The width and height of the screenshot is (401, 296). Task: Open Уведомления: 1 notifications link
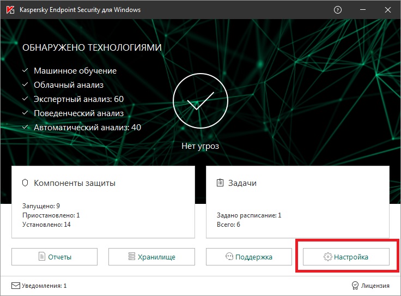44,286
